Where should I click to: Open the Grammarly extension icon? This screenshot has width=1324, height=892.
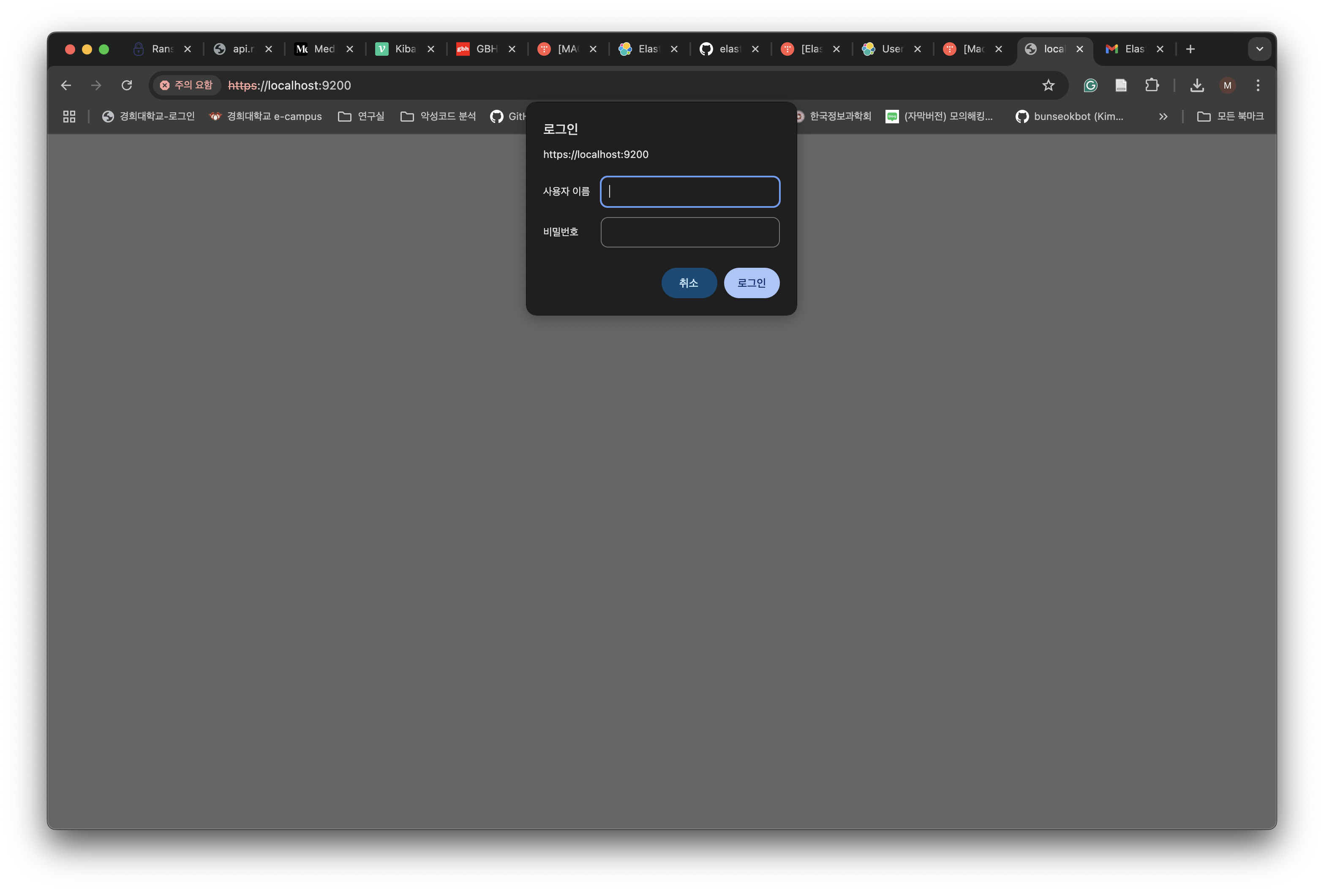(1090, 85)
